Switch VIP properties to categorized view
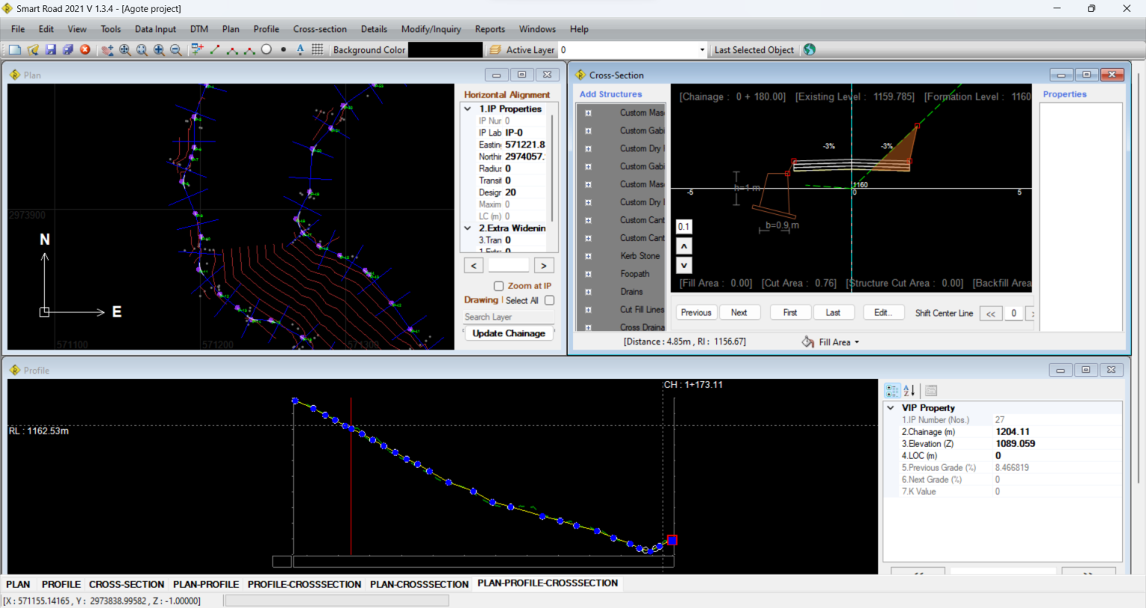The height and width of the screenshot is (608, 1146). 892,390
